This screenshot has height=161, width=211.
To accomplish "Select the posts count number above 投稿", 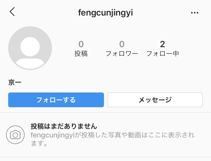I will pyautogui.click(x=81, y=44).
